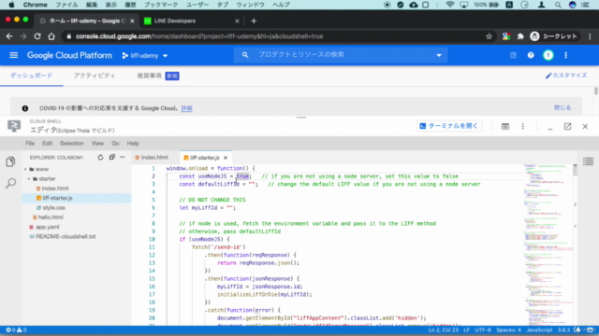The height and width of the screenshot is (336, 599).
Task: Open the シークレット profile button
Action: (x=553, y=36)
